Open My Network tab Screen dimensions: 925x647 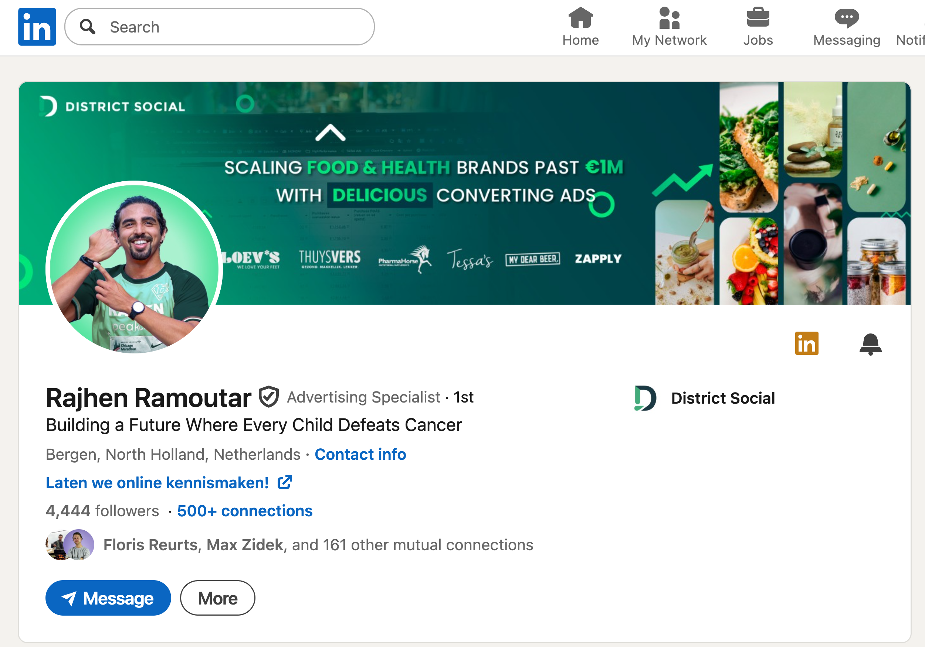tap(669, 27)
